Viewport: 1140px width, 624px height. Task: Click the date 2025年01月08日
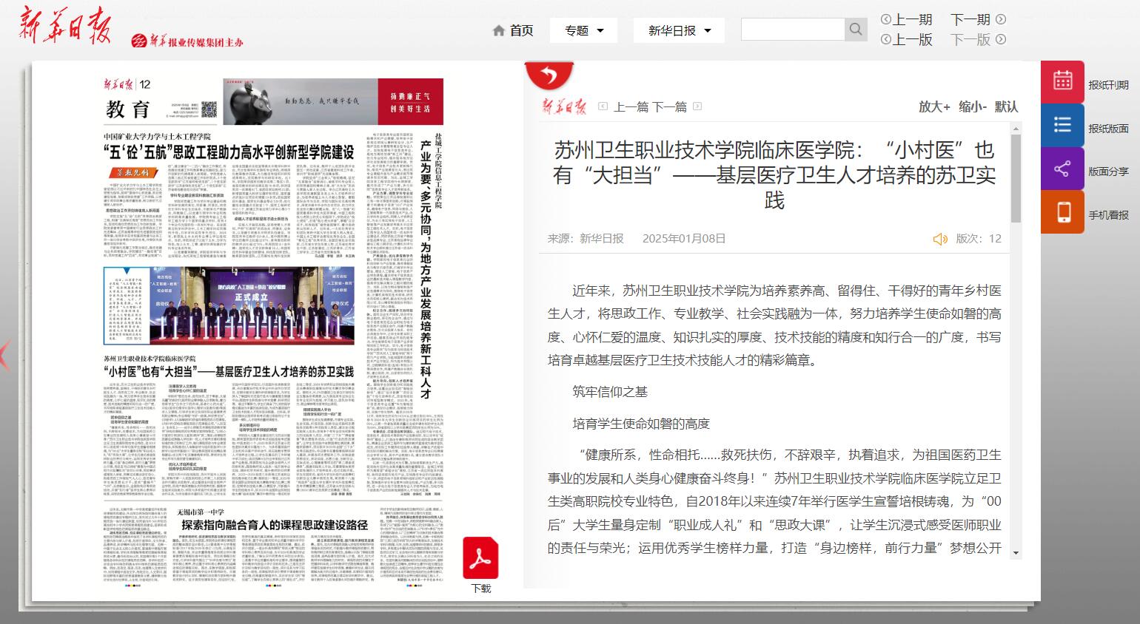[684, 238]
